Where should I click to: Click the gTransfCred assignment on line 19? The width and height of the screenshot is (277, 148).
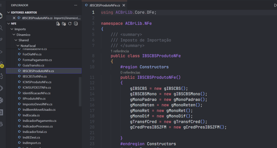(168, 122)
